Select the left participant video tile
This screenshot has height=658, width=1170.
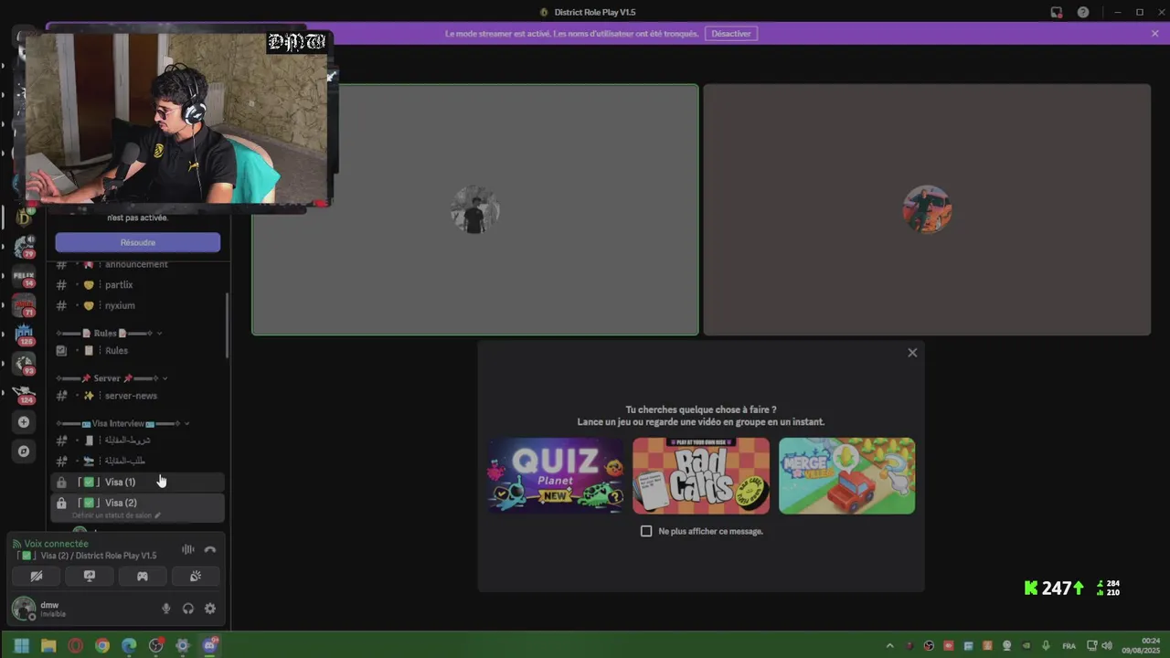[475, 210]
